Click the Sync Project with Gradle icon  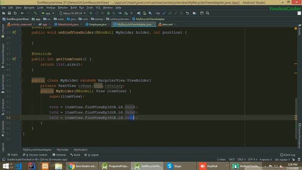tap(139, 13)
